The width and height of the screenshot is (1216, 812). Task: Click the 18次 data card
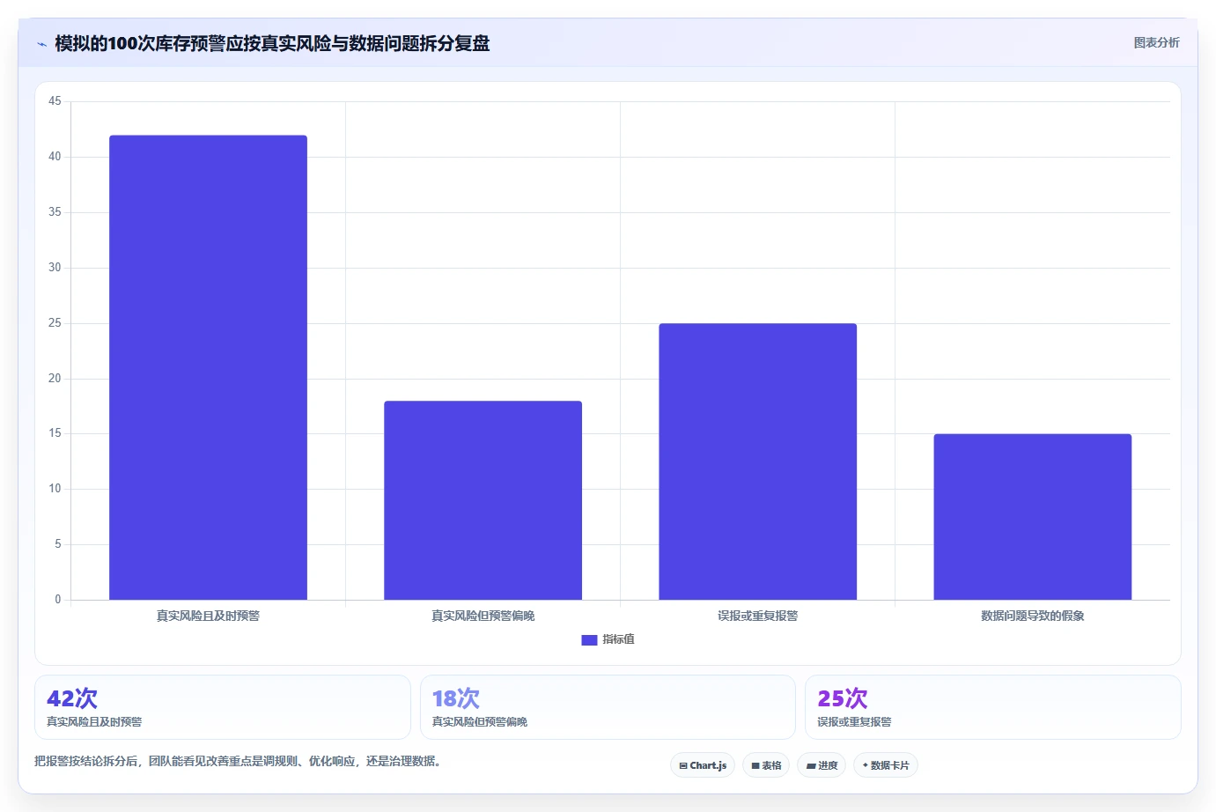(x=608, y=707)
